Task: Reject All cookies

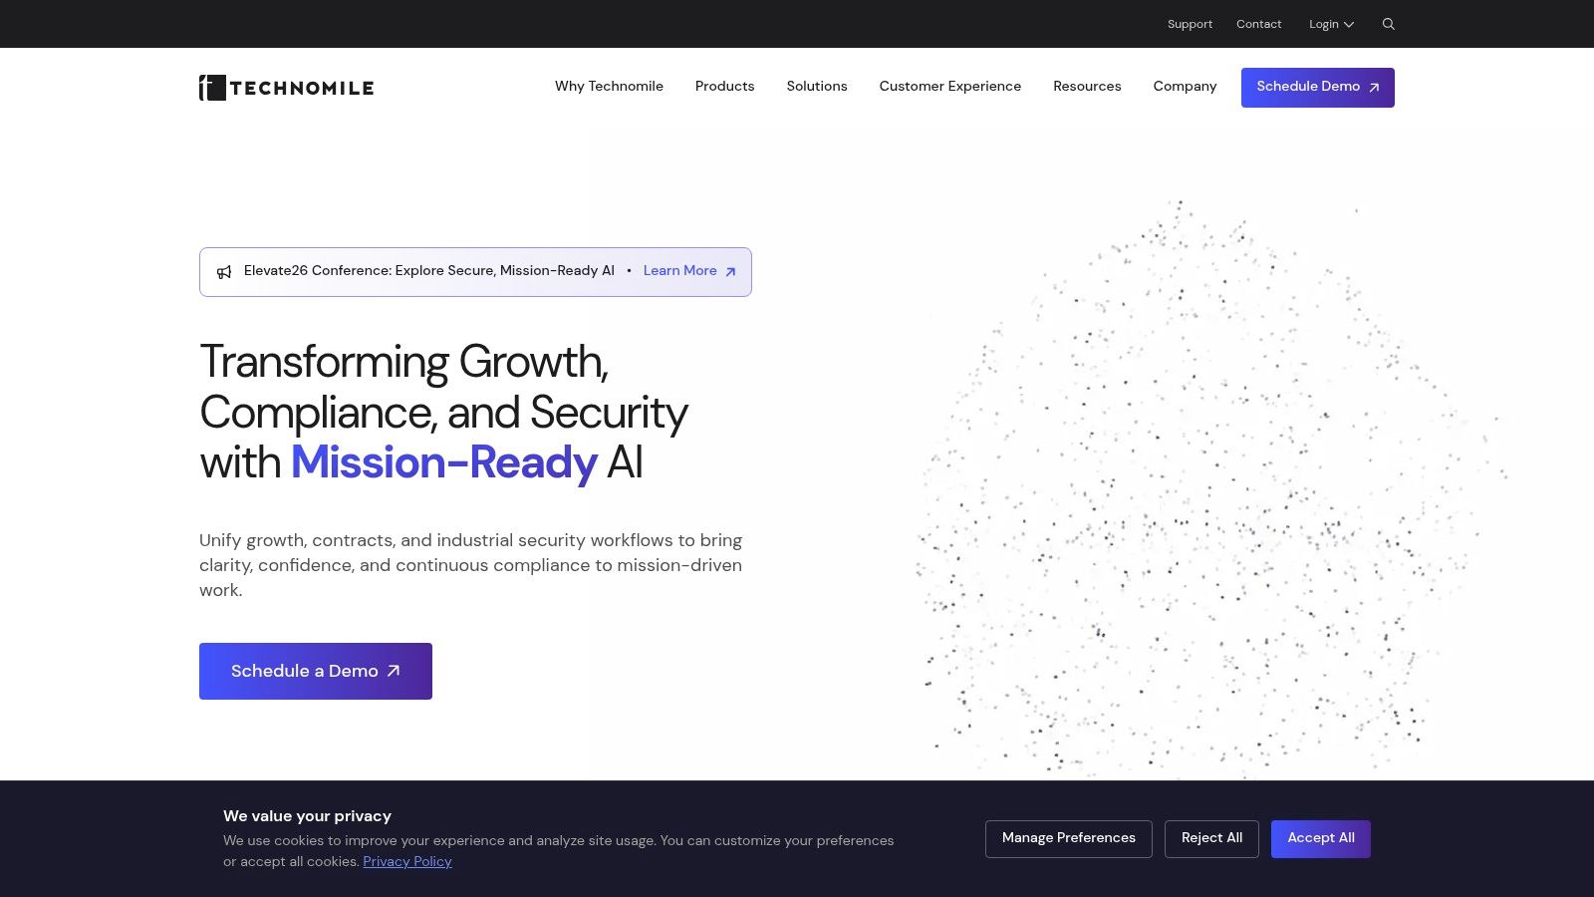Action: tap(1211, 839)
